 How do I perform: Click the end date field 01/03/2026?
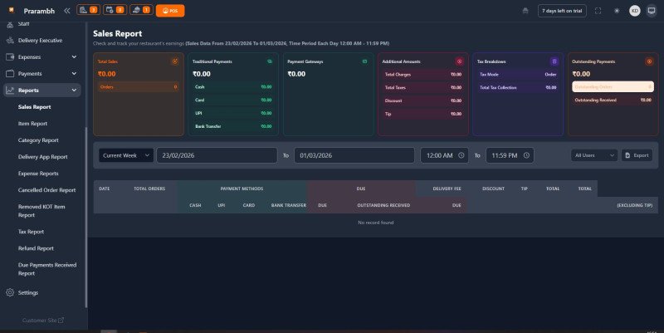tap(354, 155)
